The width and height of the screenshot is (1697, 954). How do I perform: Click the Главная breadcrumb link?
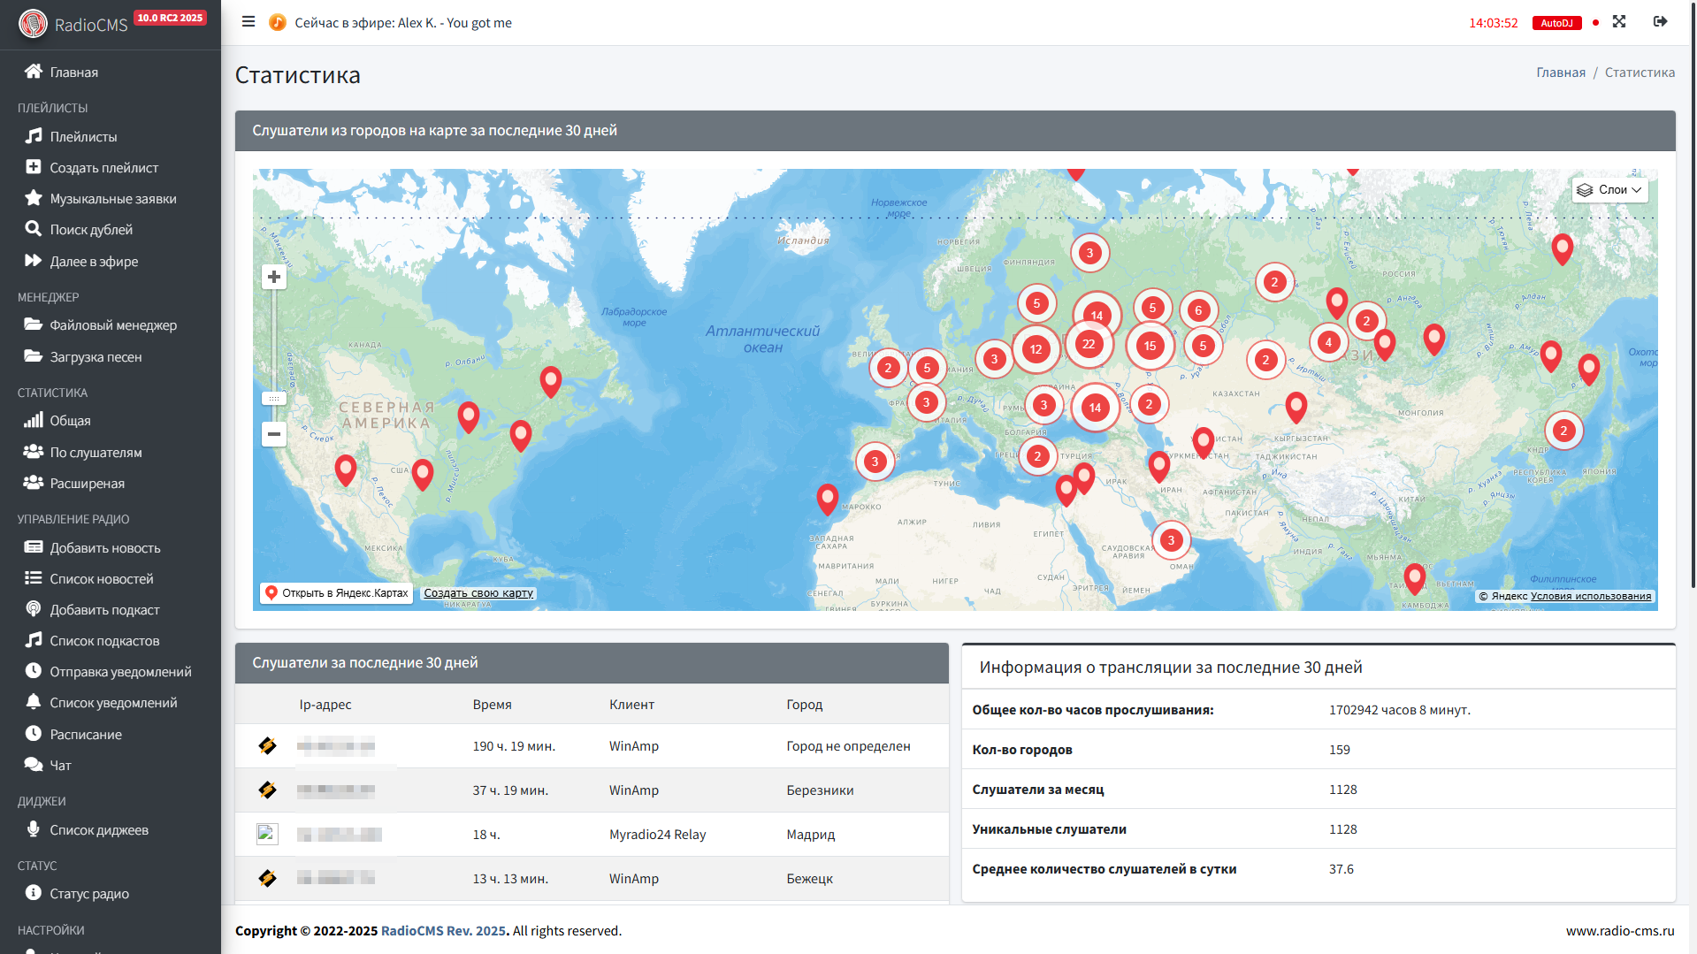(1561, 73)
